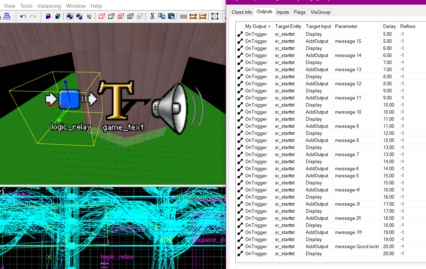Click the scissors Cut icon
The height and width of the screenshot is (269, 426).
152,16
